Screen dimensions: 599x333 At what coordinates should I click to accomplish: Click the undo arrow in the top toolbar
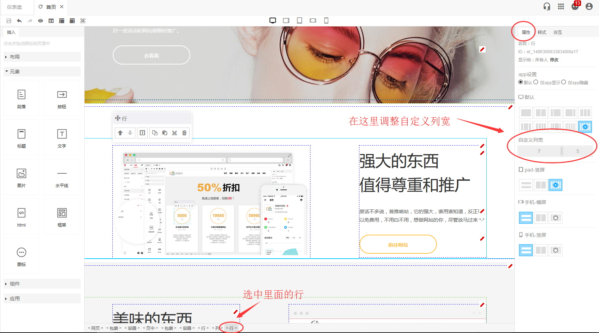click(x=19, y=21)
